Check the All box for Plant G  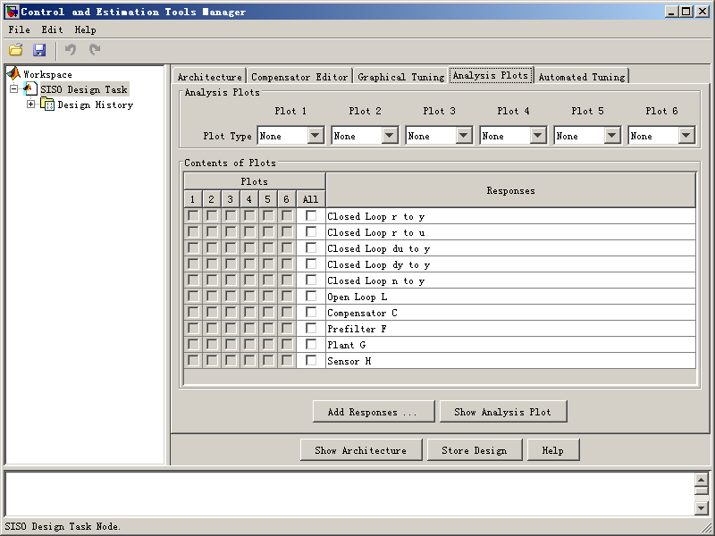coord(311,344)
